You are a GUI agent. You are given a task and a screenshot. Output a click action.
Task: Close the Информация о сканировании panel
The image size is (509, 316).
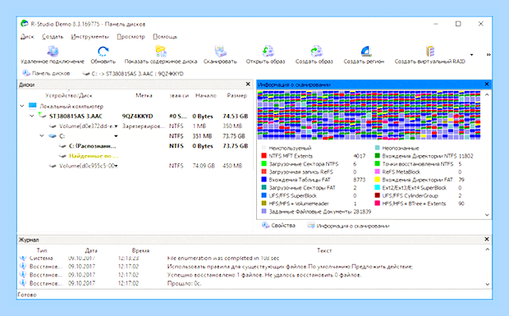click(x=487, y=84)
